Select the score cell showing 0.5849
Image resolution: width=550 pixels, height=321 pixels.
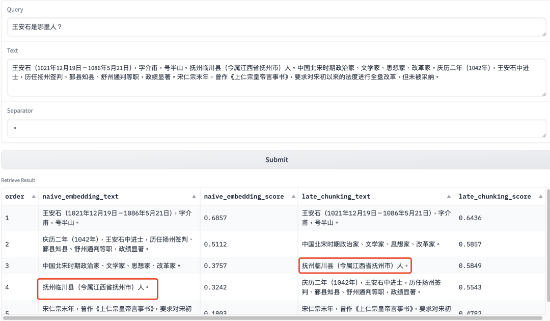[470, 265]
